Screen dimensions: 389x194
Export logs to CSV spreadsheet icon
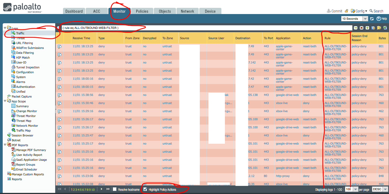tap(385, 28)
